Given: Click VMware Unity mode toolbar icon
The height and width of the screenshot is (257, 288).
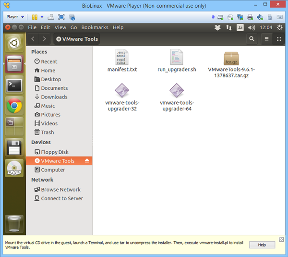Looking at the screenshot, I should [x=72, y=17].
